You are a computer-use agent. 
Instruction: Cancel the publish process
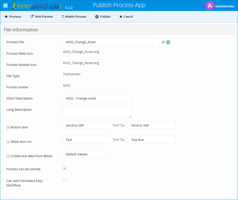pyautogui.click(x=126, y=17)
